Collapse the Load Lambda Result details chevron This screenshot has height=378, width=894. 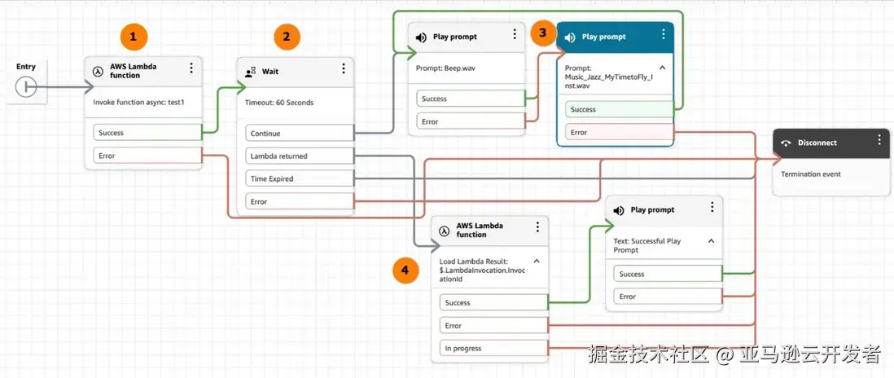point(537,262)
